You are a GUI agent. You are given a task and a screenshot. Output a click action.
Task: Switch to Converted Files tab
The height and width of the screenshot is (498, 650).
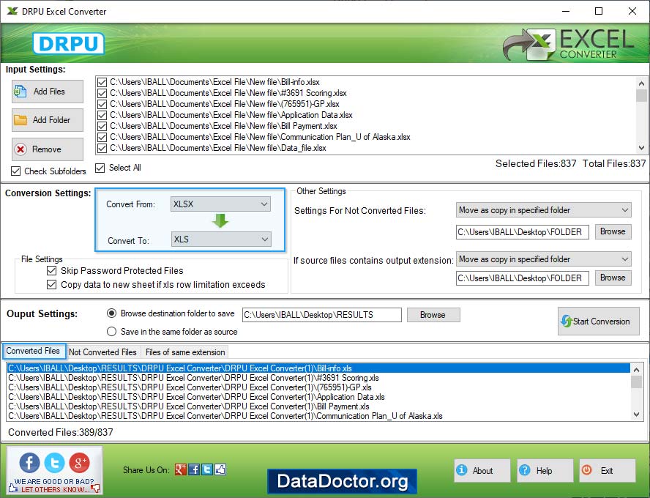click(x=33, y=351)
